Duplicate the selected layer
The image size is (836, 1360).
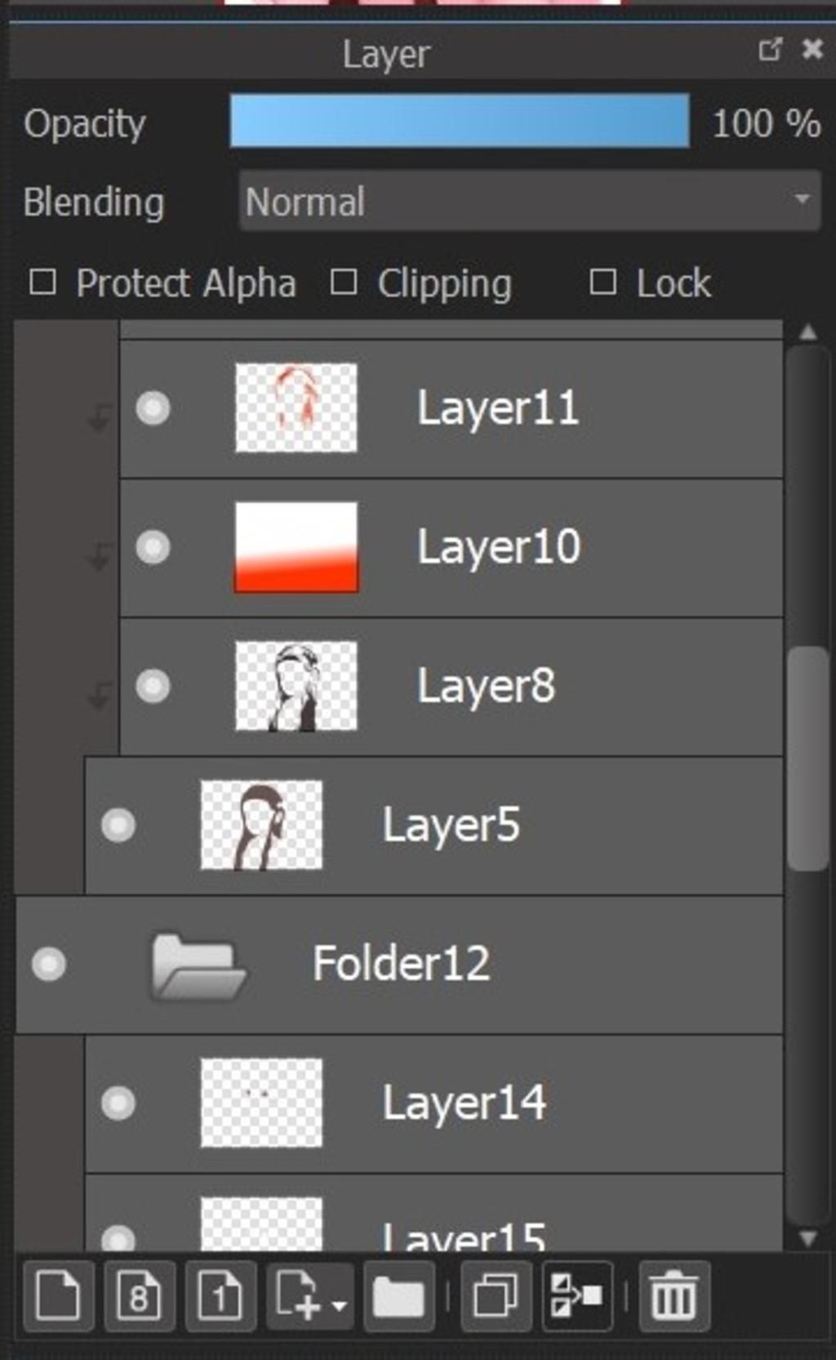(496, 1296)
